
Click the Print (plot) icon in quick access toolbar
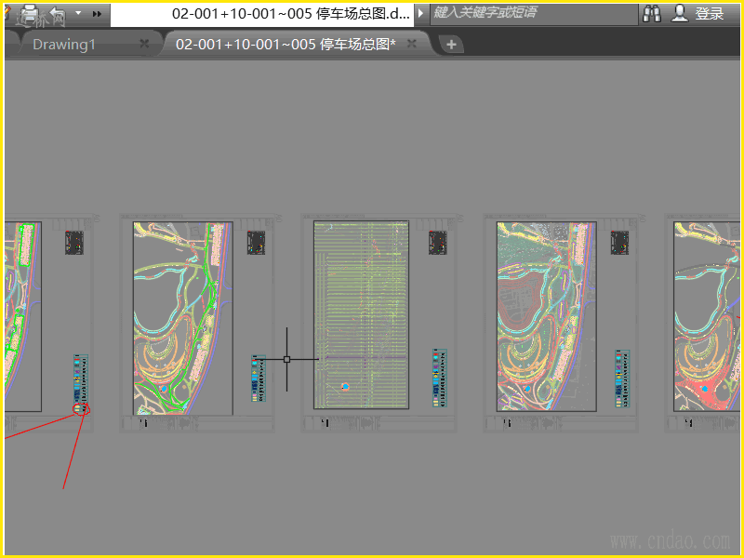click(x=31, y=13)
